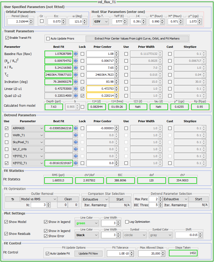Screen dimensions: 214x262
Task: Click Extract Prior Center Values button
Action: pyautogui.click(x=137, y=38)
